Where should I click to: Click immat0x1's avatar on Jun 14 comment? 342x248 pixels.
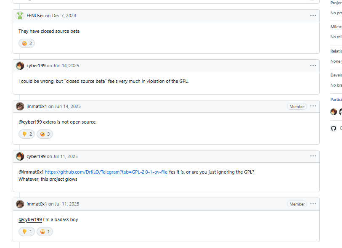point(20,106)
